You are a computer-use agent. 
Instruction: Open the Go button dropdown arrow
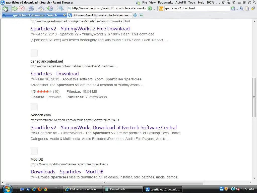(154, 10)
